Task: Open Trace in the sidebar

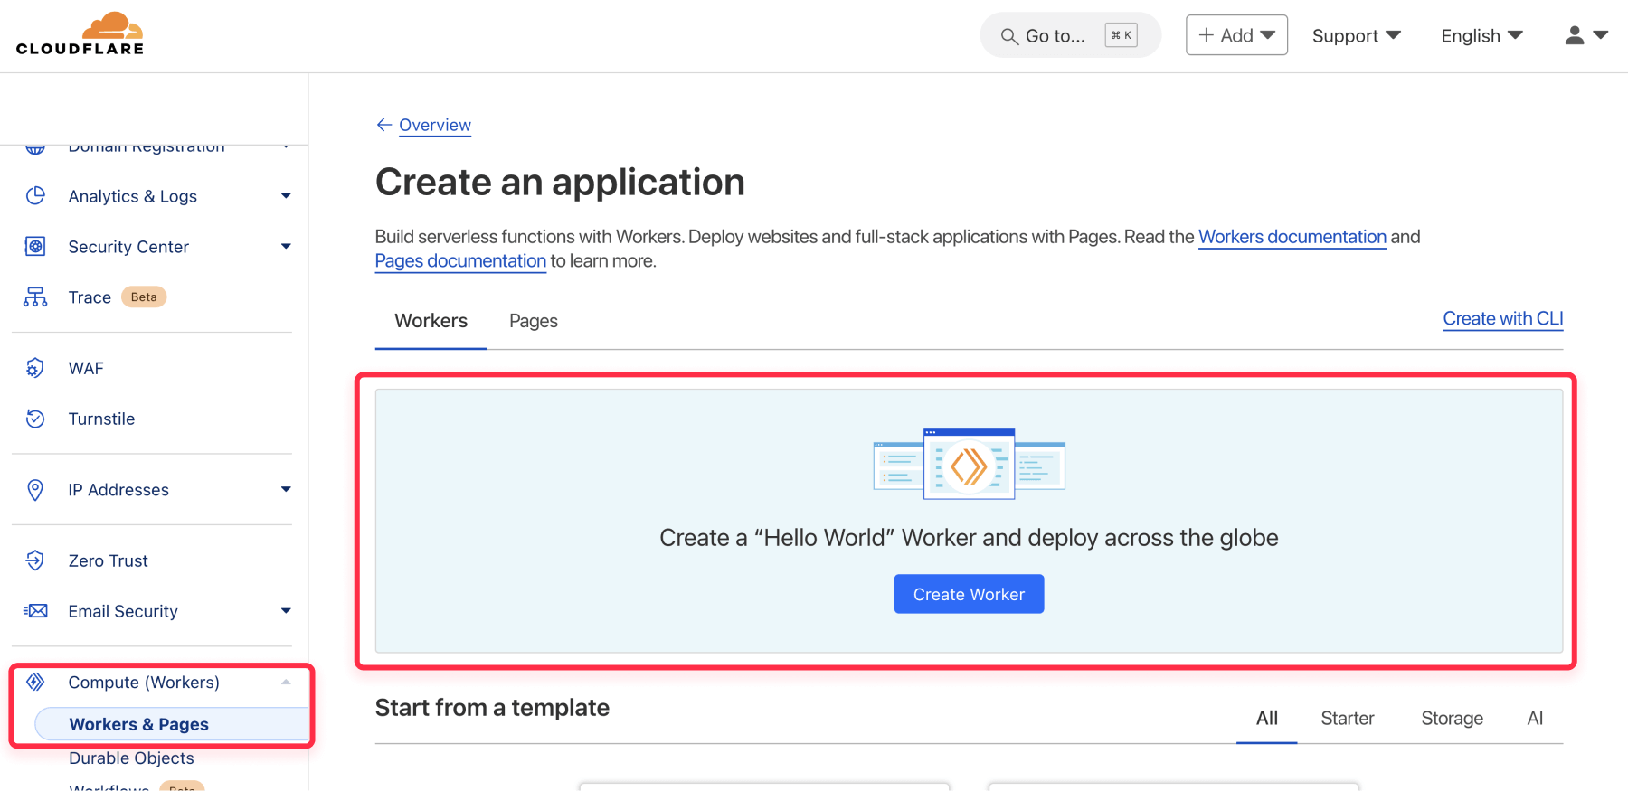Action: coord(90,297)
